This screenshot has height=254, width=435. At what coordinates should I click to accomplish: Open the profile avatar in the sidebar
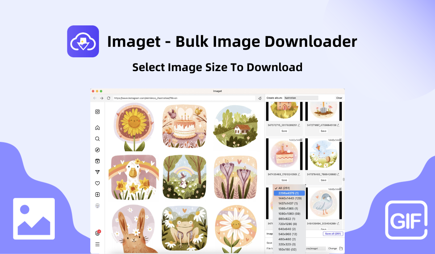tap(98, 205)
